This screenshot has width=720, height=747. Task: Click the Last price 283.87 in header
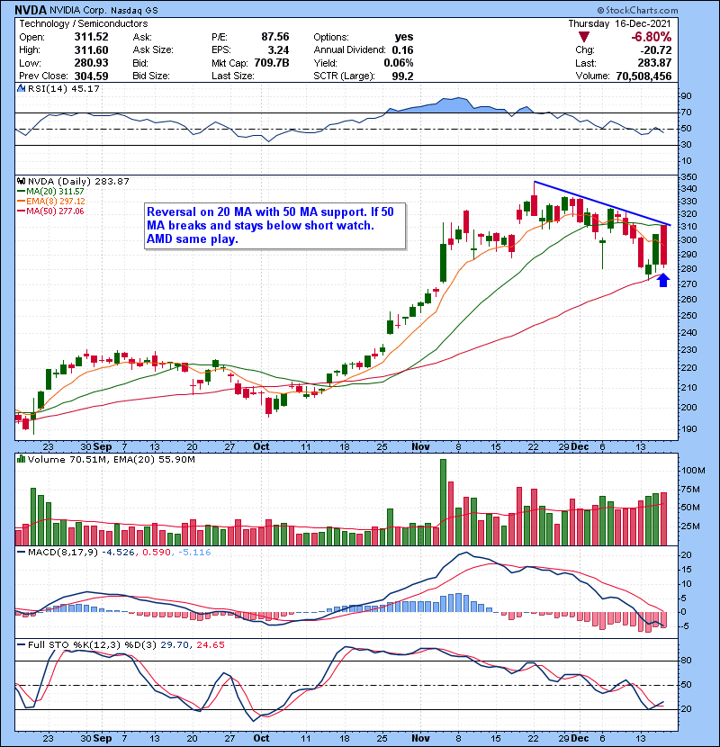pos(654,63)
